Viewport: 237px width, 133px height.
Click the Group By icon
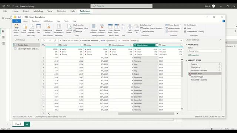pyautogui.click(x=137, y=26)
